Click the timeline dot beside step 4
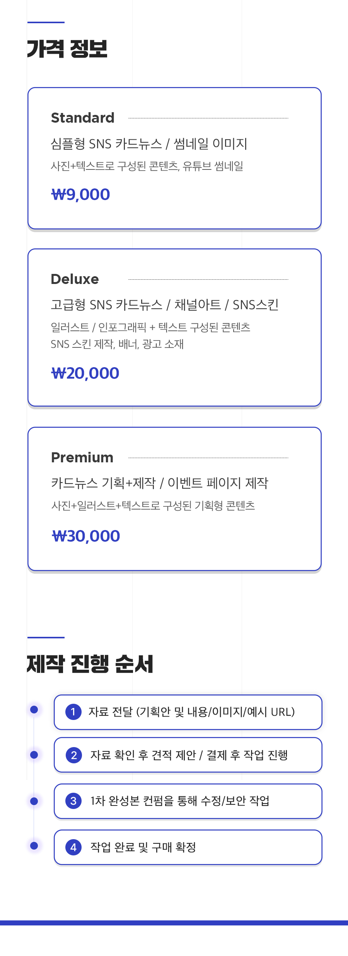This screenshot has height=956, width=348. 34,846
